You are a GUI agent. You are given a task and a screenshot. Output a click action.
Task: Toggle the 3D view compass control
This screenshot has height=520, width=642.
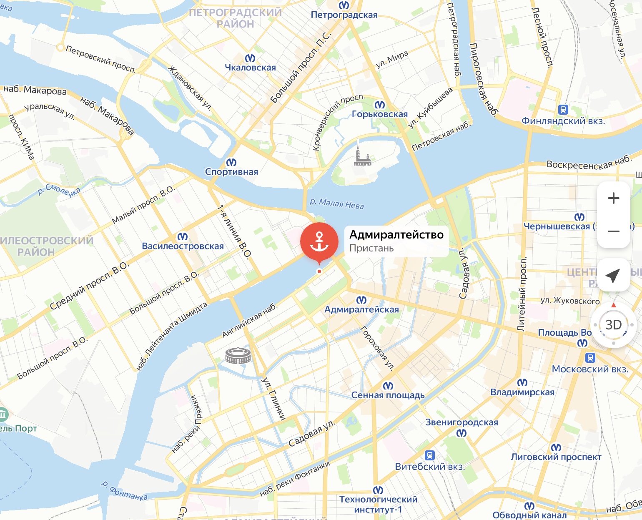coord(613,324)
